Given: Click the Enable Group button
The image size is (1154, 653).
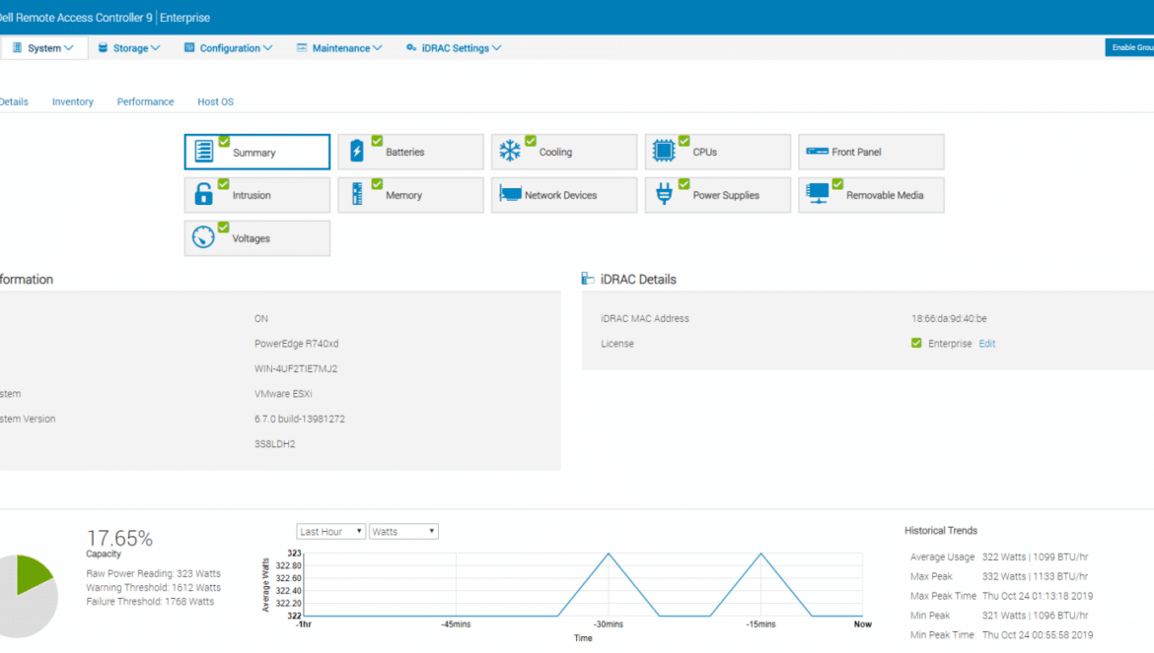Looking at the screenshot, I should 1129,47.
